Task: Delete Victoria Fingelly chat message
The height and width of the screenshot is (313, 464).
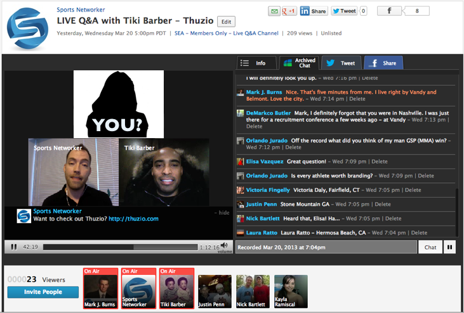Action: click(413, 190)
